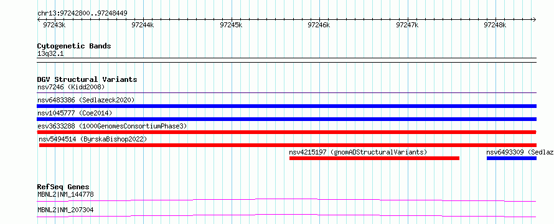Click the MBNL2|NM_207304 gene label
Screen dimensions: 554x224
click(65, 210)
